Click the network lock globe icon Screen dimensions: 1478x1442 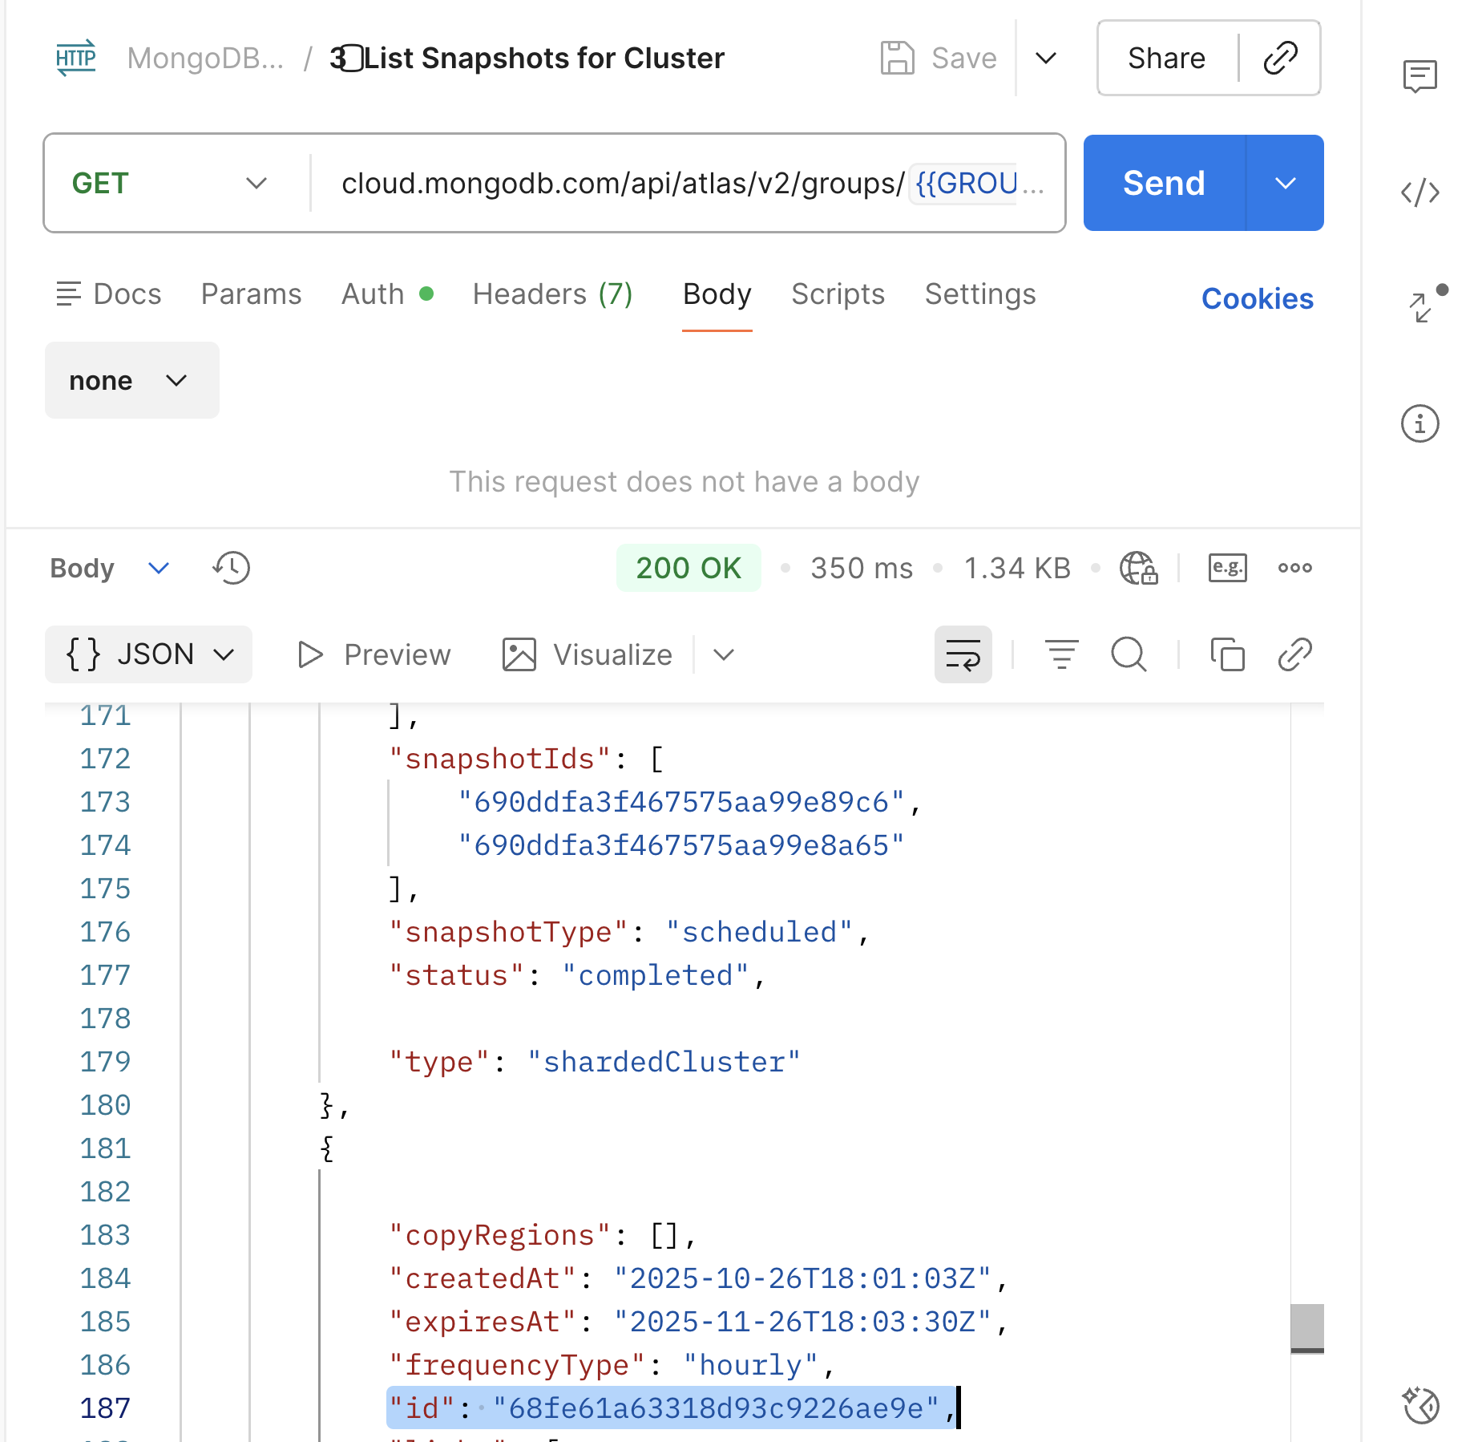tap(1138, 569)
